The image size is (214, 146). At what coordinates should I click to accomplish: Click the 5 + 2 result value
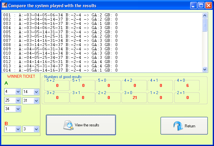point(57,86)
